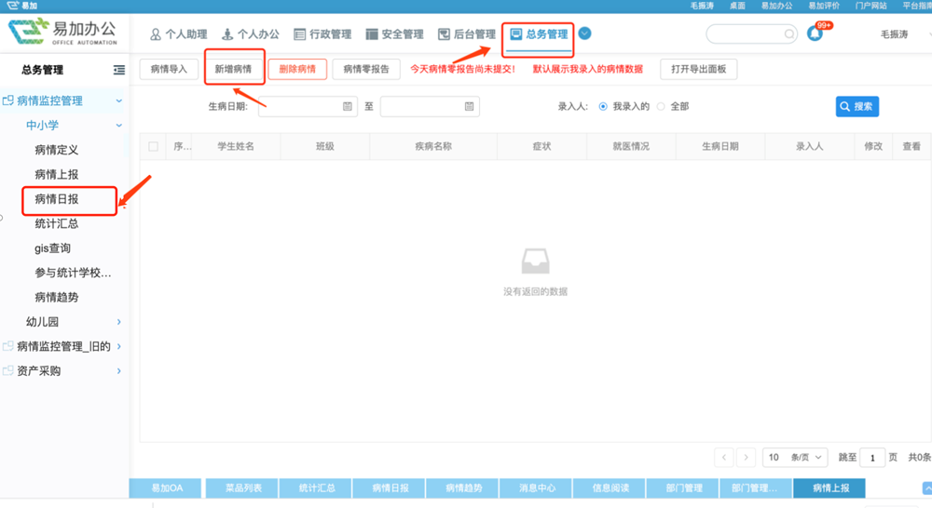Click the 病情导入 button
Viewport: 932px width, 508px height.
point(169,70)
